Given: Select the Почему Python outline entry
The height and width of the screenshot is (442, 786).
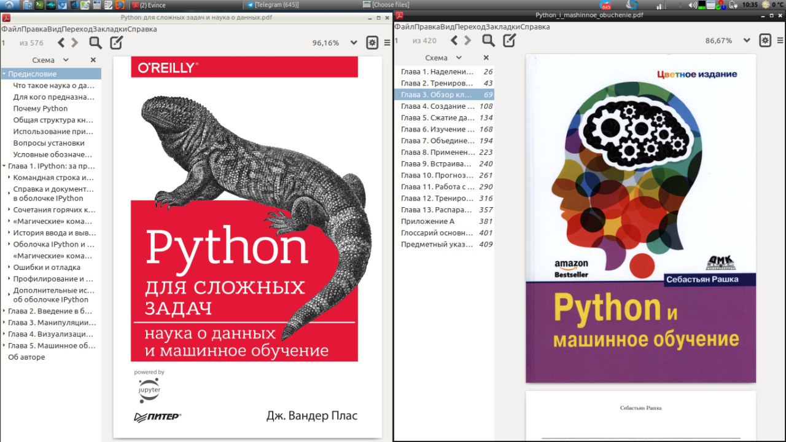Looking at the screenshot, I should pyautogui.click(x=41, y=109).
